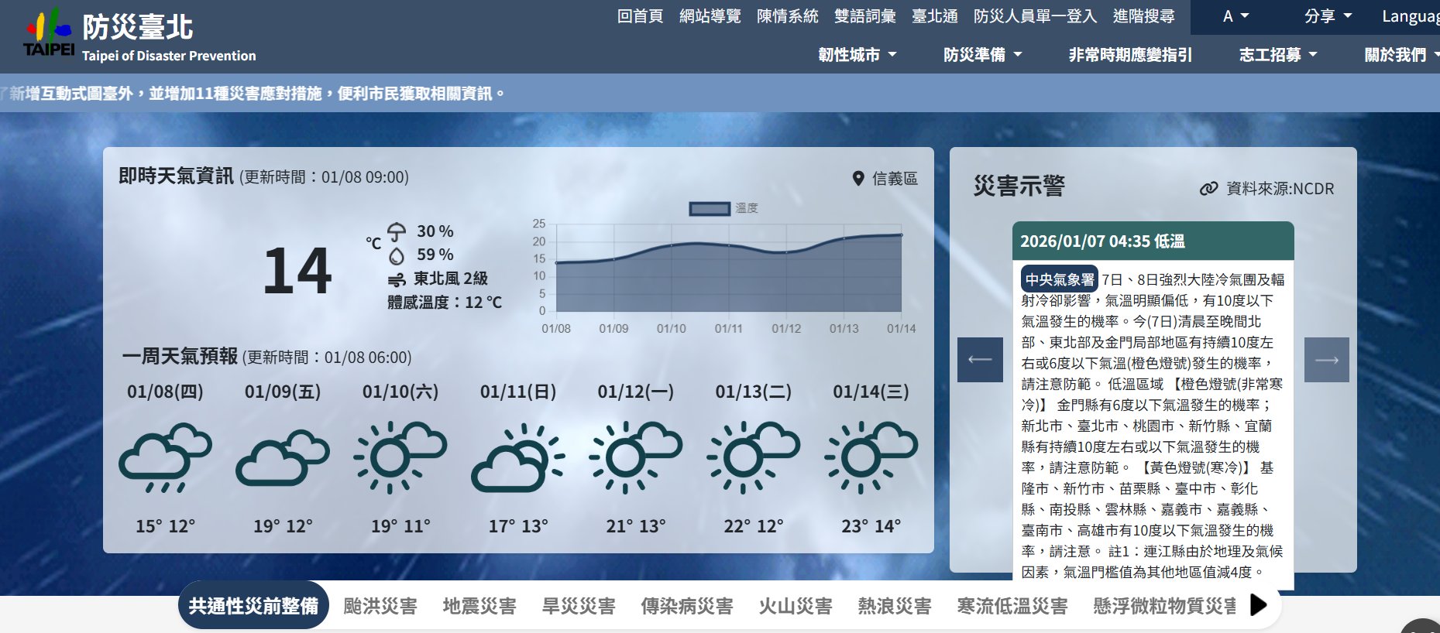Image resolution: width=1440 pixels, height=633 pixels.
Task: Go to next disaster alert with right arrow
Action: (1326, 360)
